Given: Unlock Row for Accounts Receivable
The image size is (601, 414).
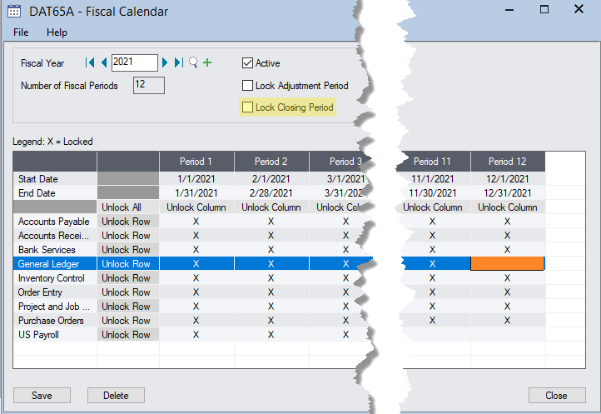Looking at the screenshot, I should point(128,236).
